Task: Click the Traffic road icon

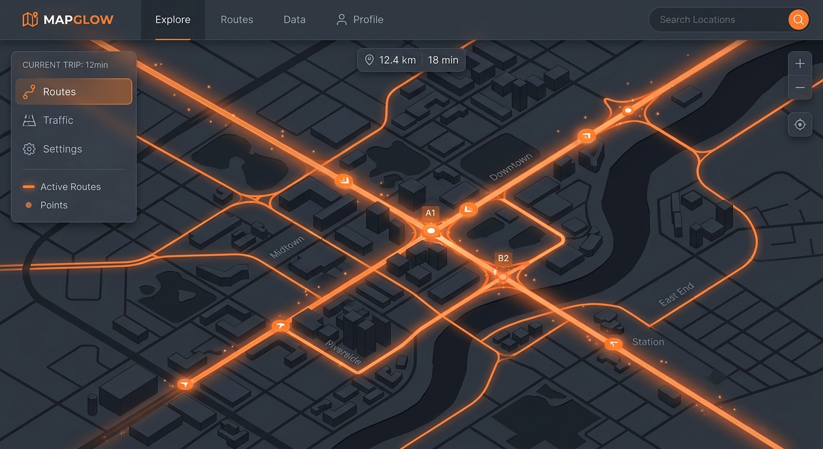Action: click(29, 120)
